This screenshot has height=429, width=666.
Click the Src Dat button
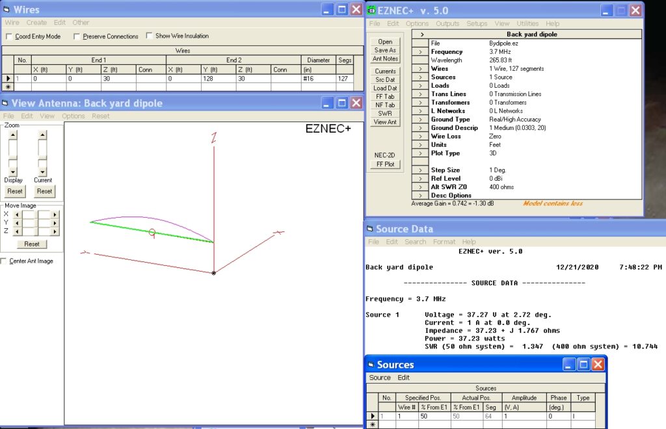coord(385,80)
